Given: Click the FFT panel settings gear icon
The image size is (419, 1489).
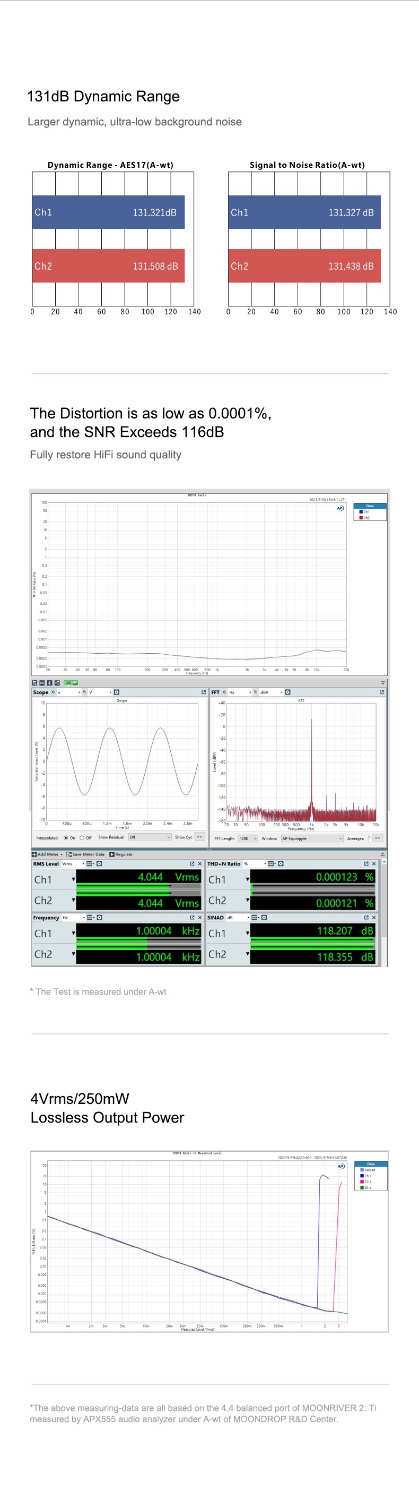Looking at the screenshot, I should [x=287, y=692].
